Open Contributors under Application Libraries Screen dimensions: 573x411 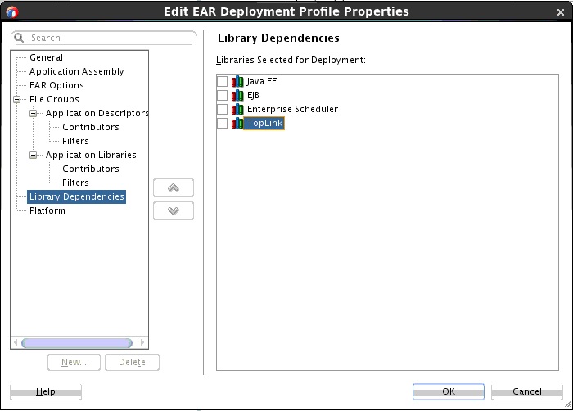(91, 169)
